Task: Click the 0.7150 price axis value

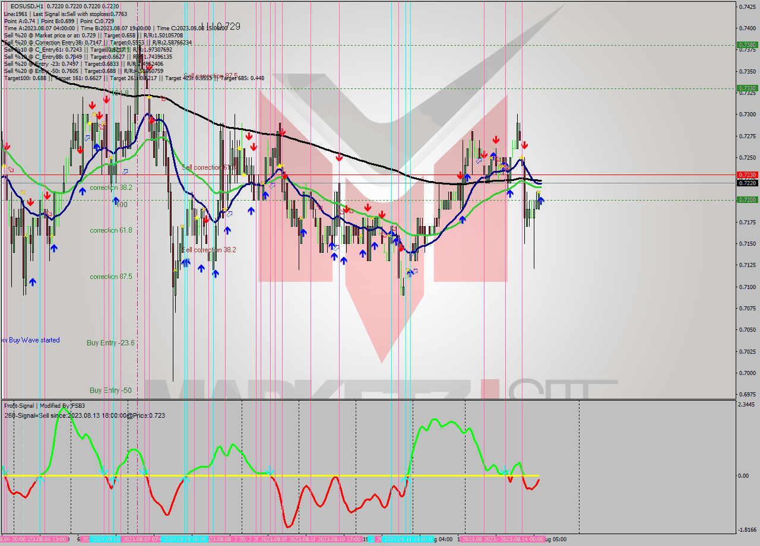Action: tap(747, 243)
